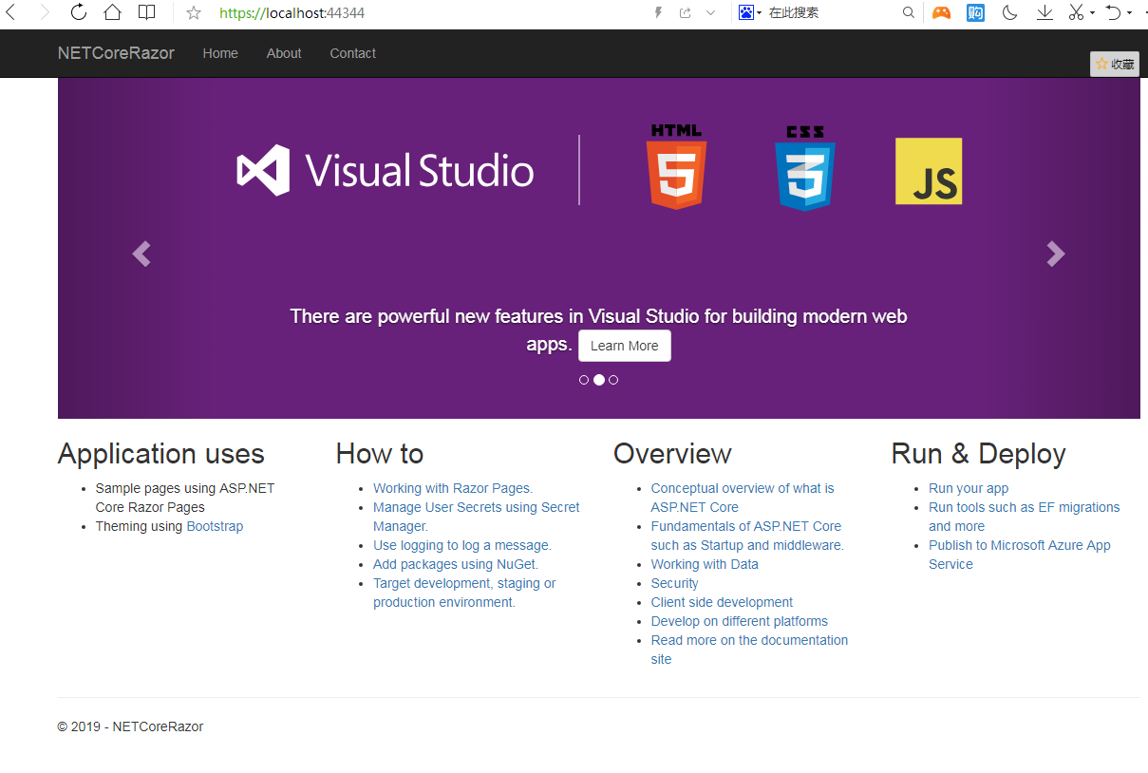Click the Visual Studio logo in banner
Image resolution: width=1148 pixels, height=773 pixels.
386,171
